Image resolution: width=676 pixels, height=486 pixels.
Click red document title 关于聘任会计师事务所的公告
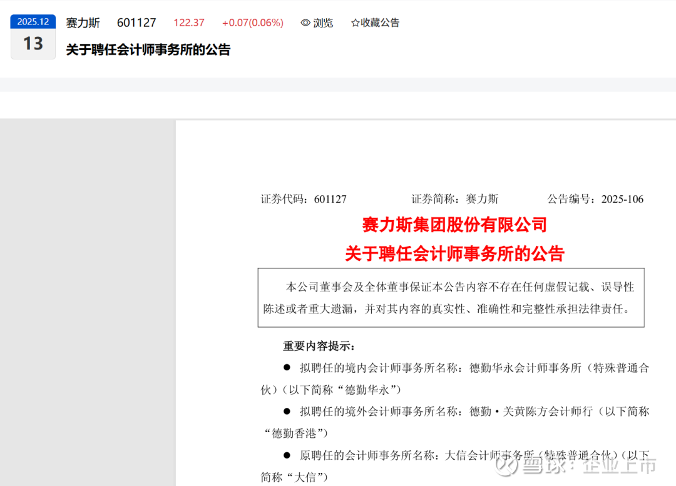(x=455, y=253)
